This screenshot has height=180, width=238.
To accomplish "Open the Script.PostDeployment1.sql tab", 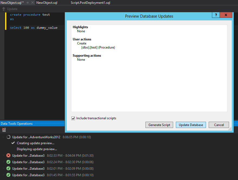I will [x=90, y=3].
